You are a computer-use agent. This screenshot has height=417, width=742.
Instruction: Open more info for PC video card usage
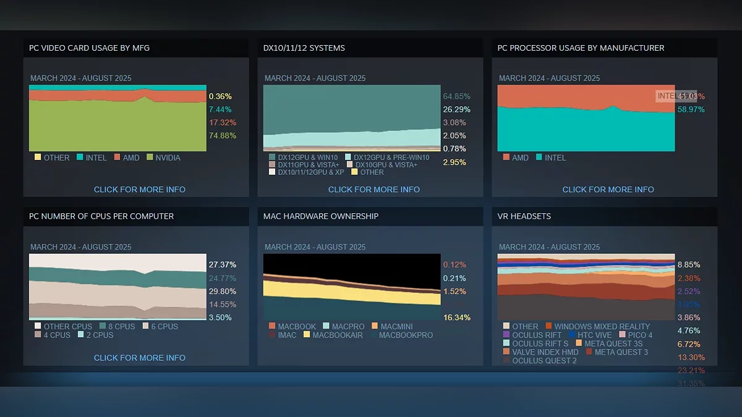(139, 190)
